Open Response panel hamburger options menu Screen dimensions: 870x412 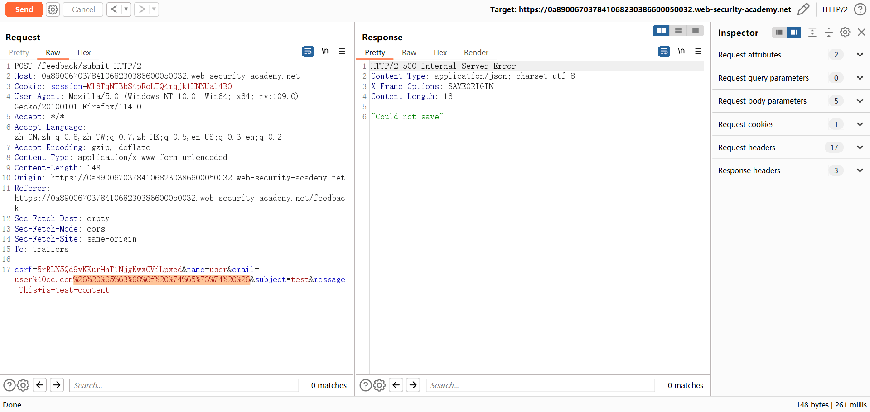pos(698,52)
